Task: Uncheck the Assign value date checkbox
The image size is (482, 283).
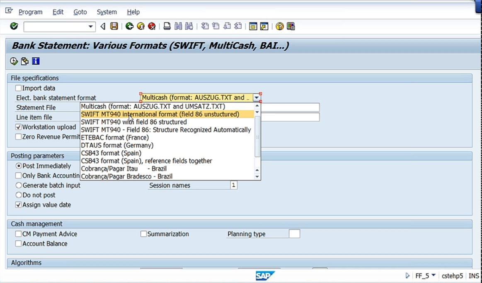Action: tap(19, 205)
